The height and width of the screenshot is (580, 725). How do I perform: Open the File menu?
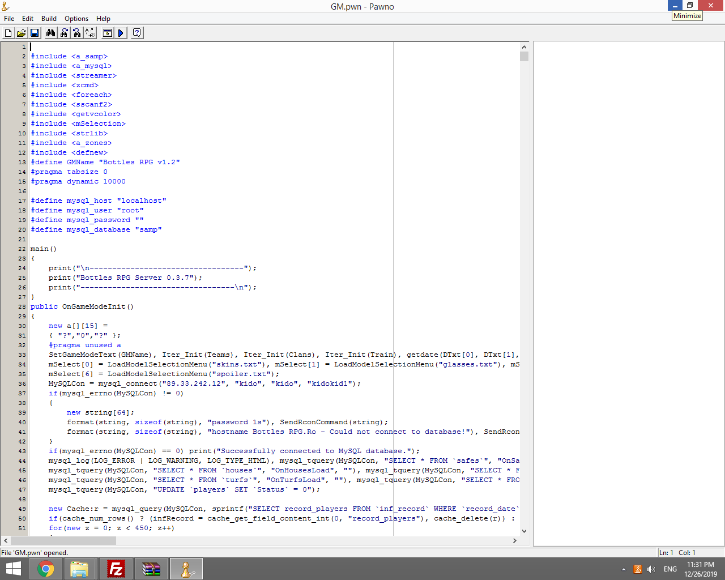9,18
